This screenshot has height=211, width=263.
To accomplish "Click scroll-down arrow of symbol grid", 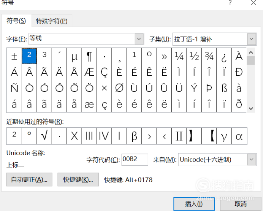I will [251, 108].
